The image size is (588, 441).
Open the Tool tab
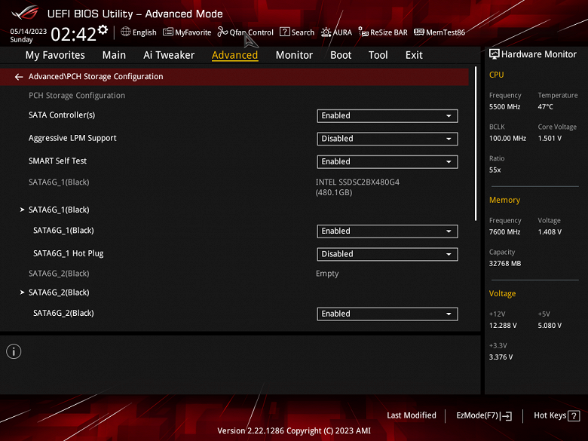click(378, 55)
